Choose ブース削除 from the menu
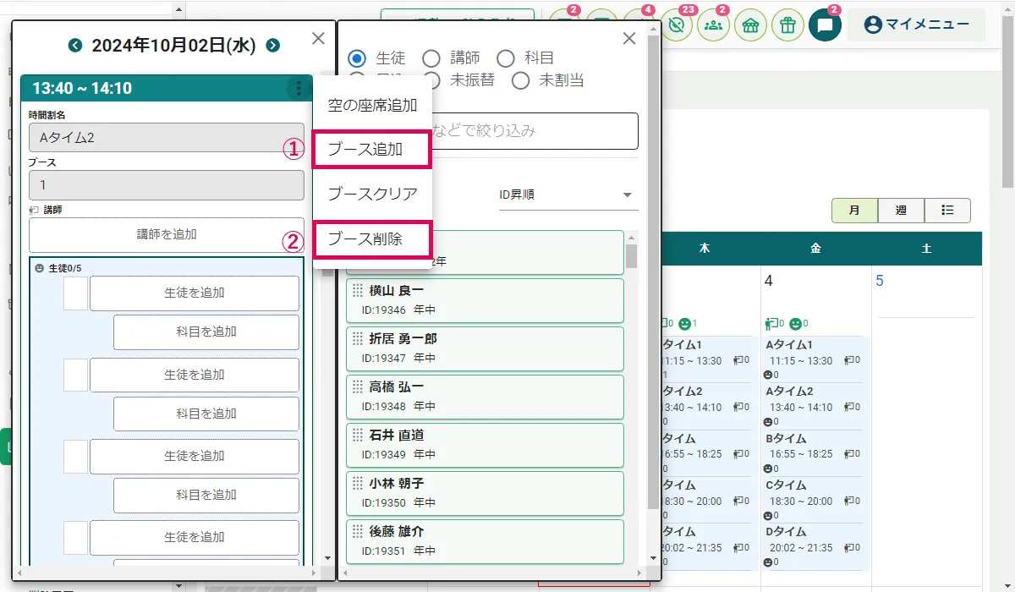Screen dimensions: 1015x592 pyautogui.click(x=372, y=239)
